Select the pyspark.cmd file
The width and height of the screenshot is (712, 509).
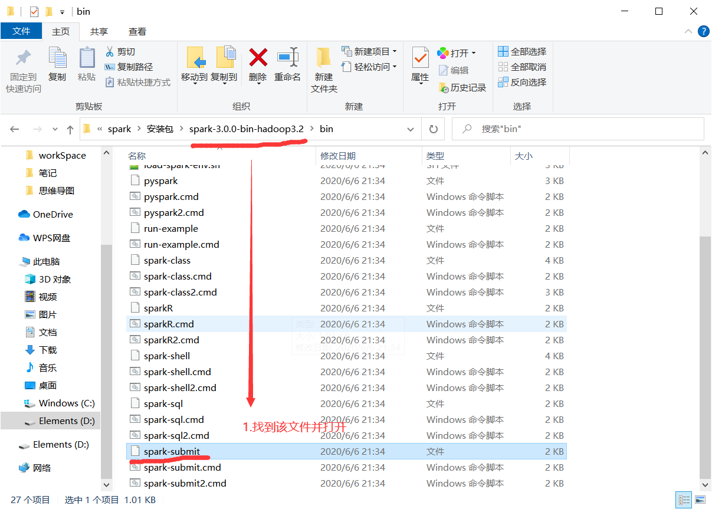[346, 197]
